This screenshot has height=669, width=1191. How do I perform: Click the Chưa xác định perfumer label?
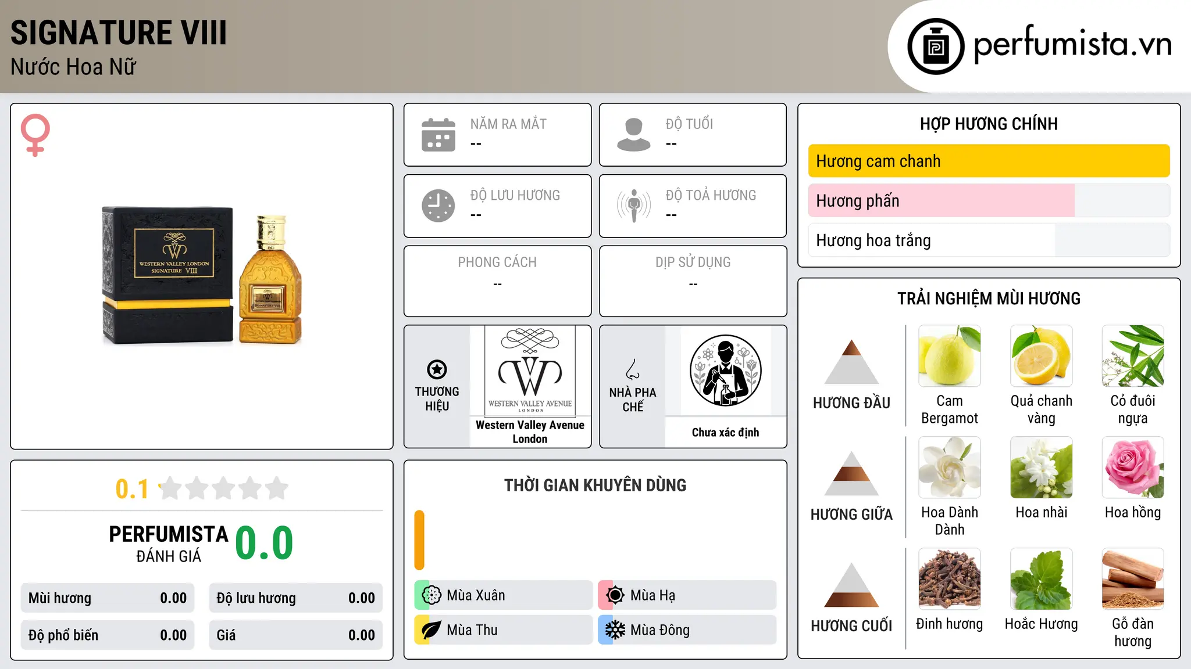(x=725, y=432)
